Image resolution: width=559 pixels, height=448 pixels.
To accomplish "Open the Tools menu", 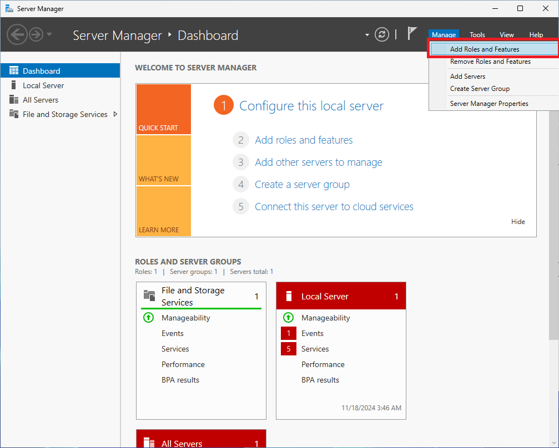I will tap(477, 35).
